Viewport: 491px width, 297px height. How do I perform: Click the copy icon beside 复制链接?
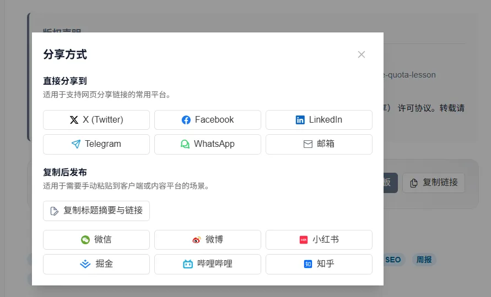pyautogui.click(x=414, y=183)
